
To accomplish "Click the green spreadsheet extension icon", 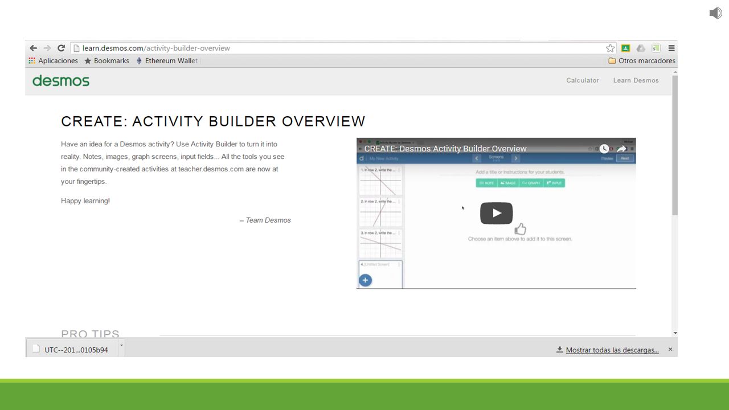I will click(656, 48).
